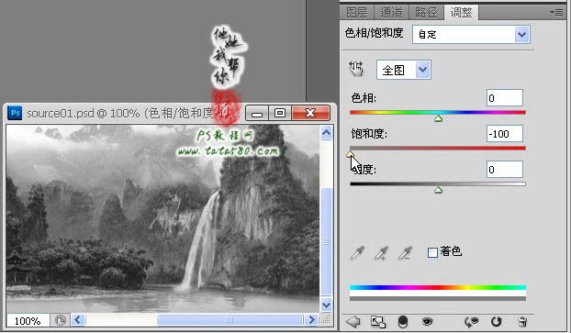Click the view previous state icon
The image size is (571, 333).
tap(471, 321)
